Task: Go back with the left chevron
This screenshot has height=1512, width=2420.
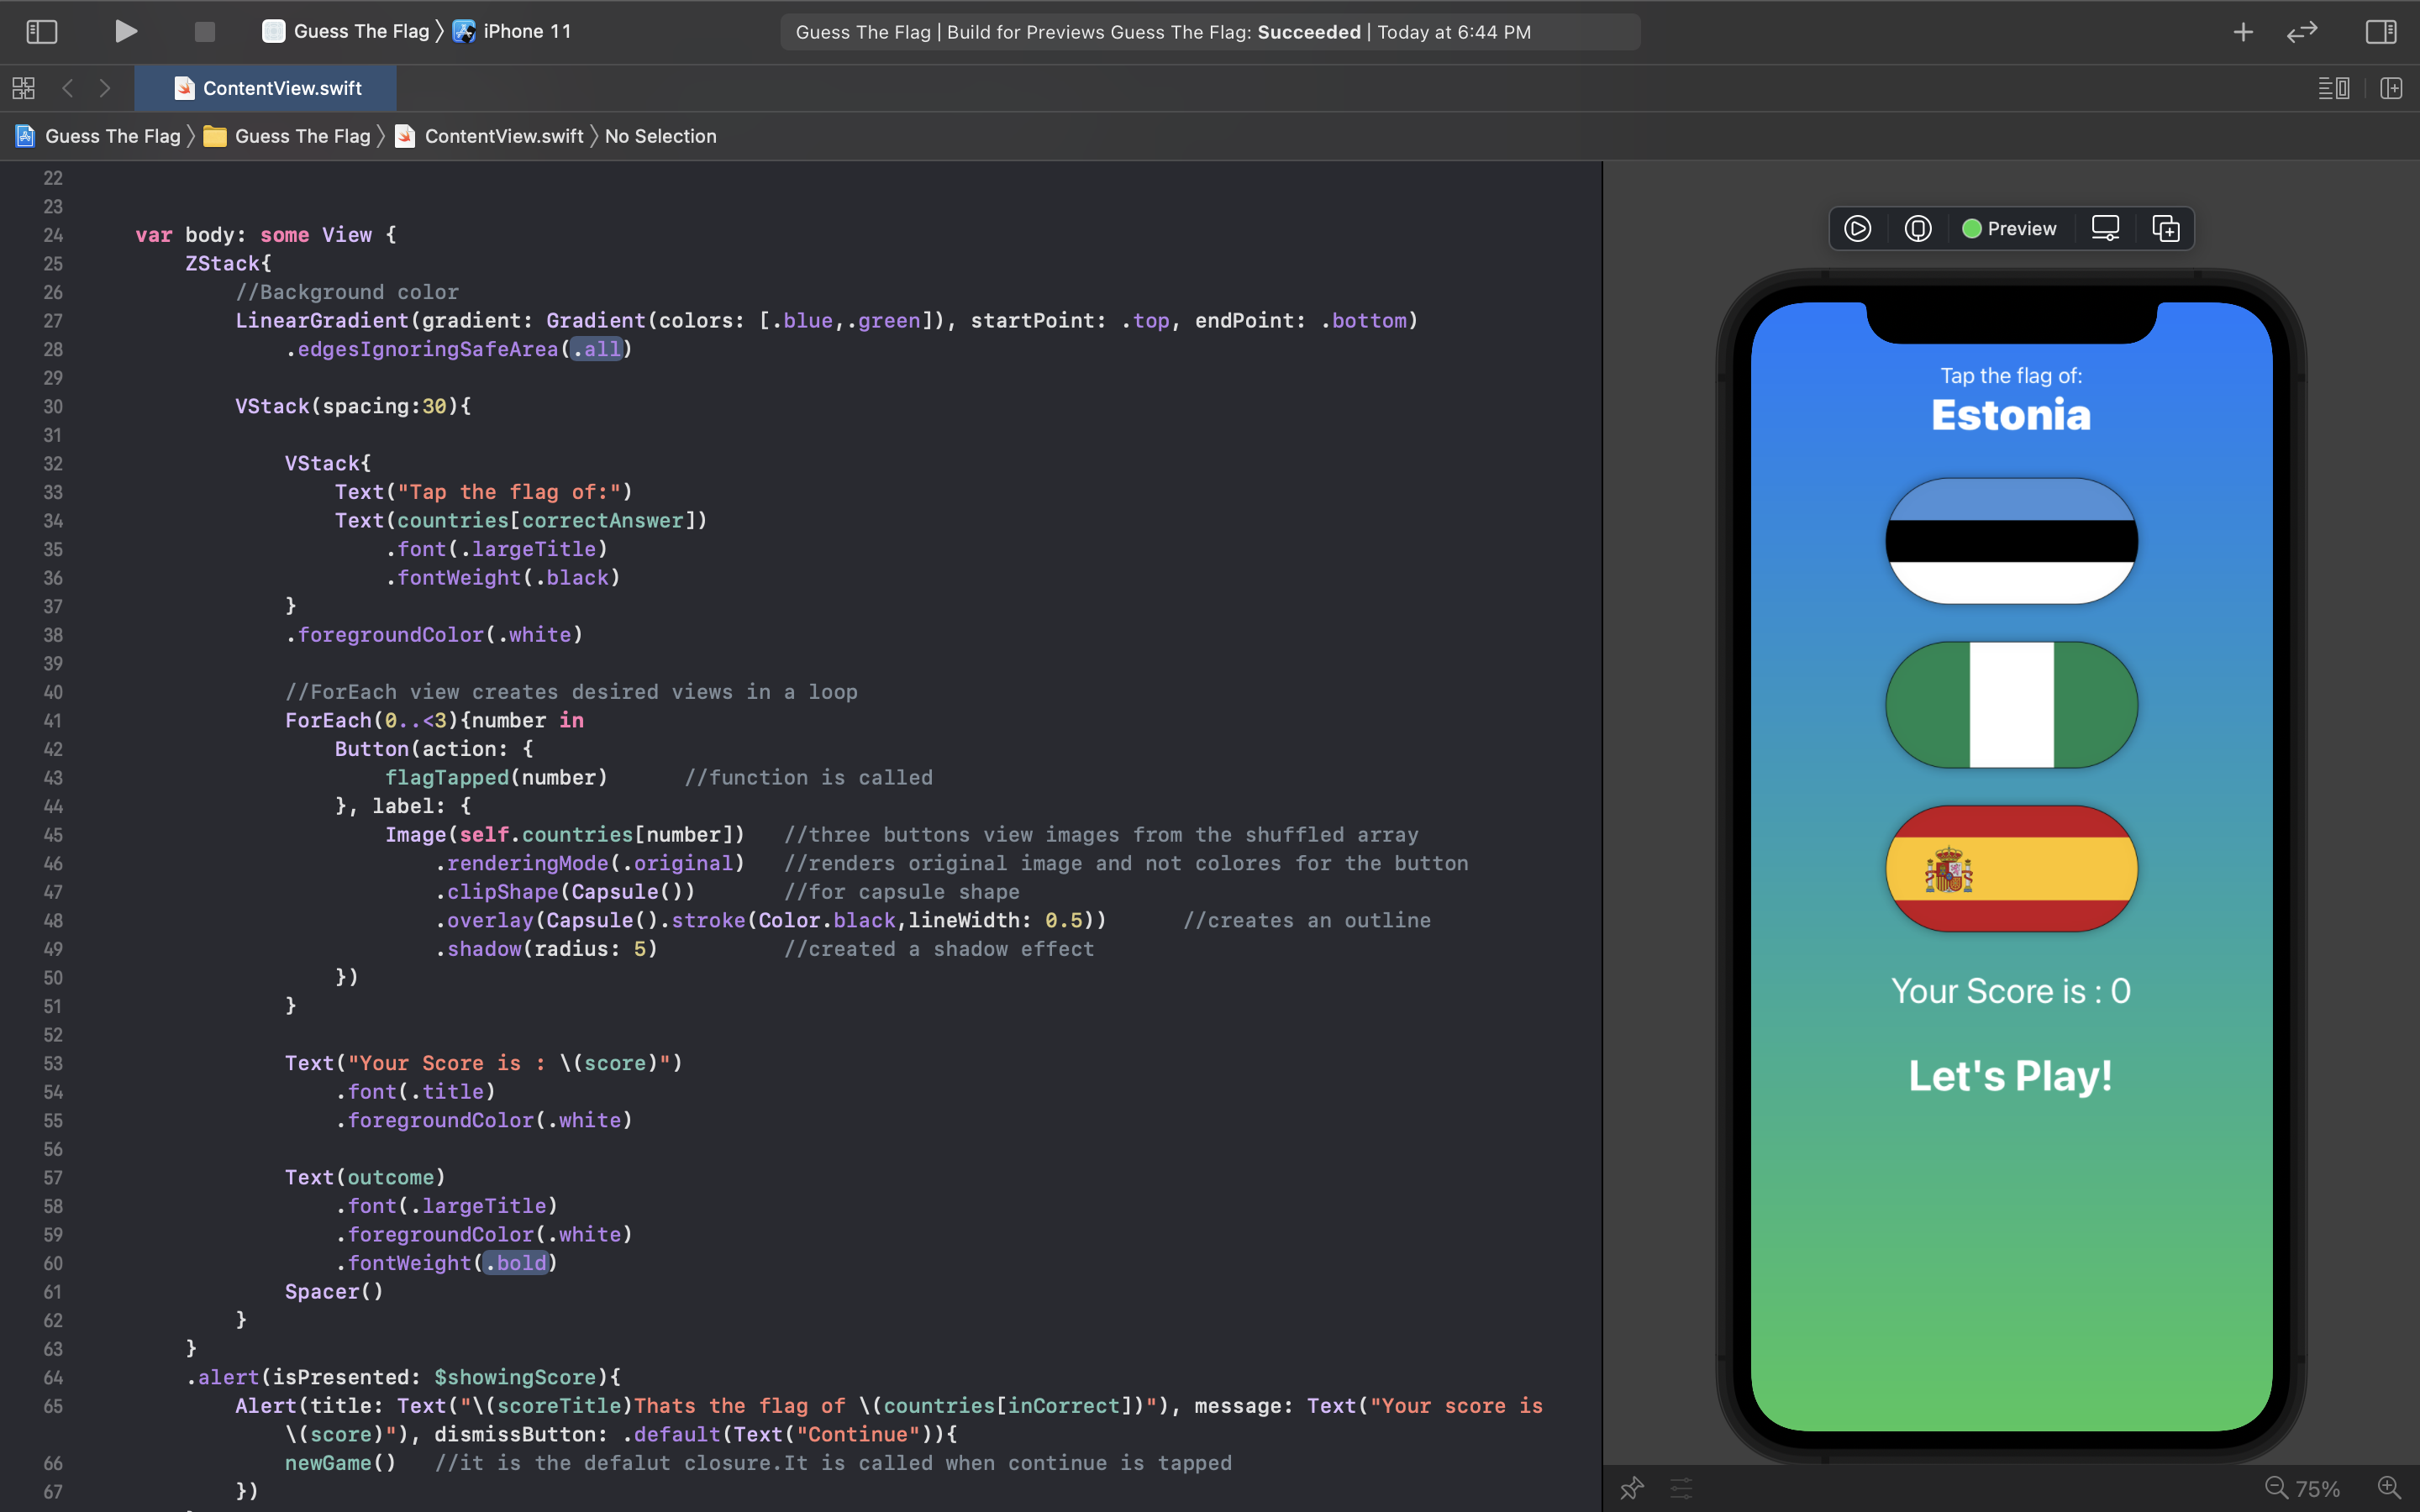Action: point(68,88)
